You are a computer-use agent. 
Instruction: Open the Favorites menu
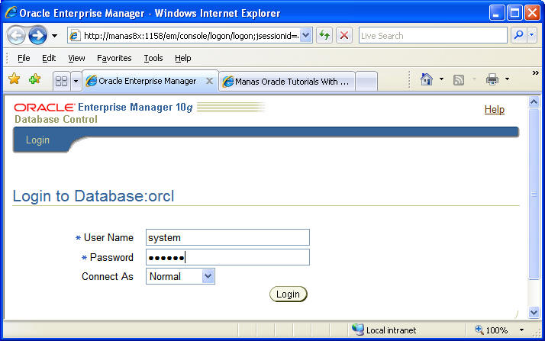pyautogui.click(x=114, y=58)
